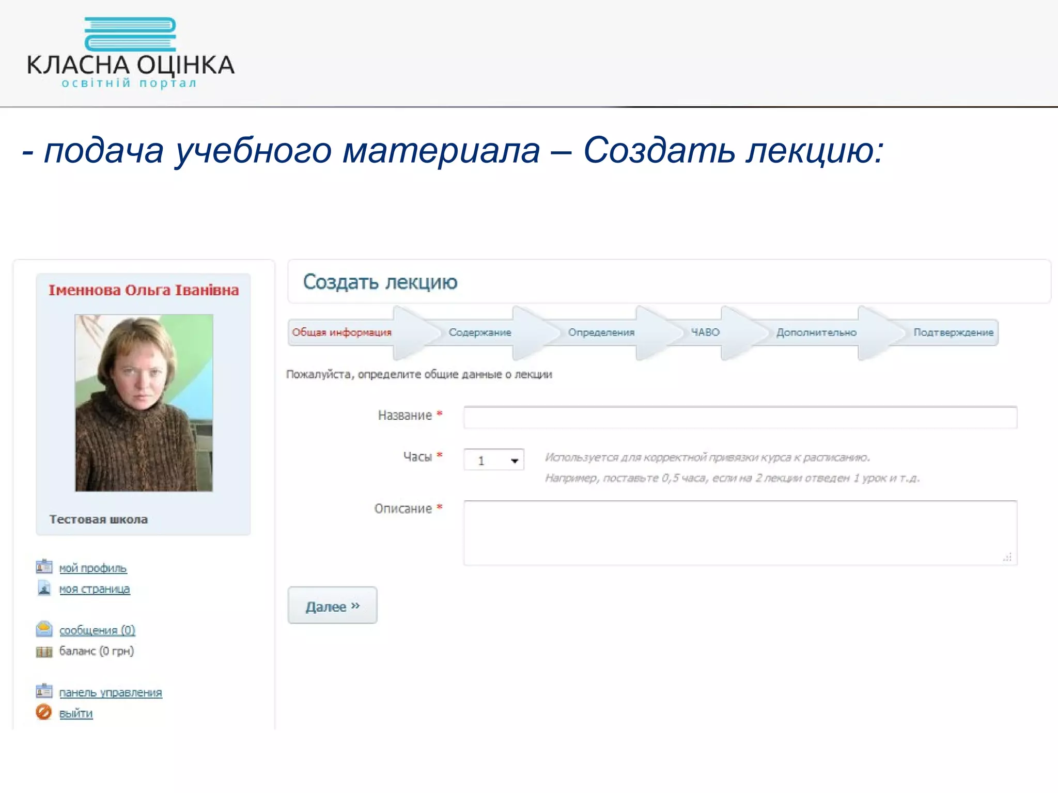Viewport: 1058px width, 793px height.
Task: Click the profile card icon beside мой профиль
Action: point(44,566)
